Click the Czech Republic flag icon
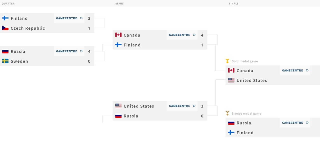This screenshot has height=142, width=320. coord(5,28)
